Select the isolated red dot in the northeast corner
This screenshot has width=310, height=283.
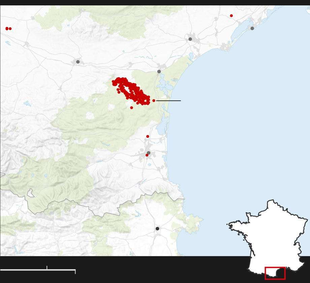(x=231, y=15)
